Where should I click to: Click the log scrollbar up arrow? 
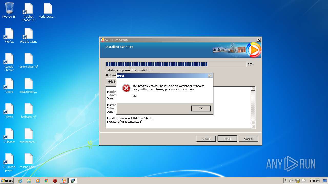253,89
